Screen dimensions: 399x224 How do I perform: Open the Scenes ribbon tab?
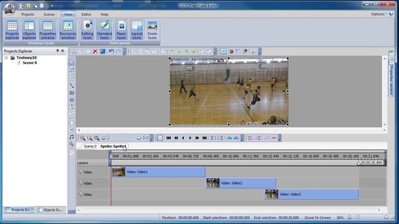point(49,14)
